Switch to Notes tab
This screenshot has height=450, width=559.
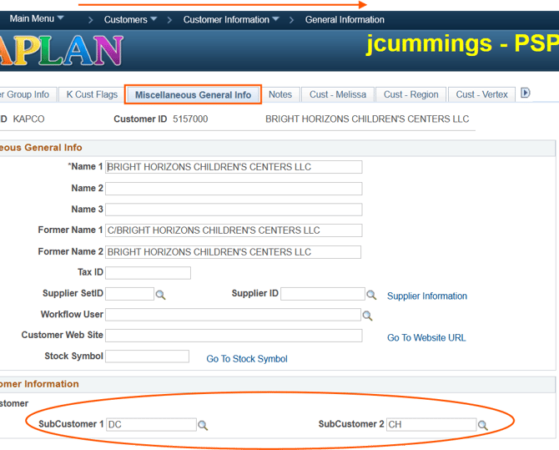click(280, 94)
